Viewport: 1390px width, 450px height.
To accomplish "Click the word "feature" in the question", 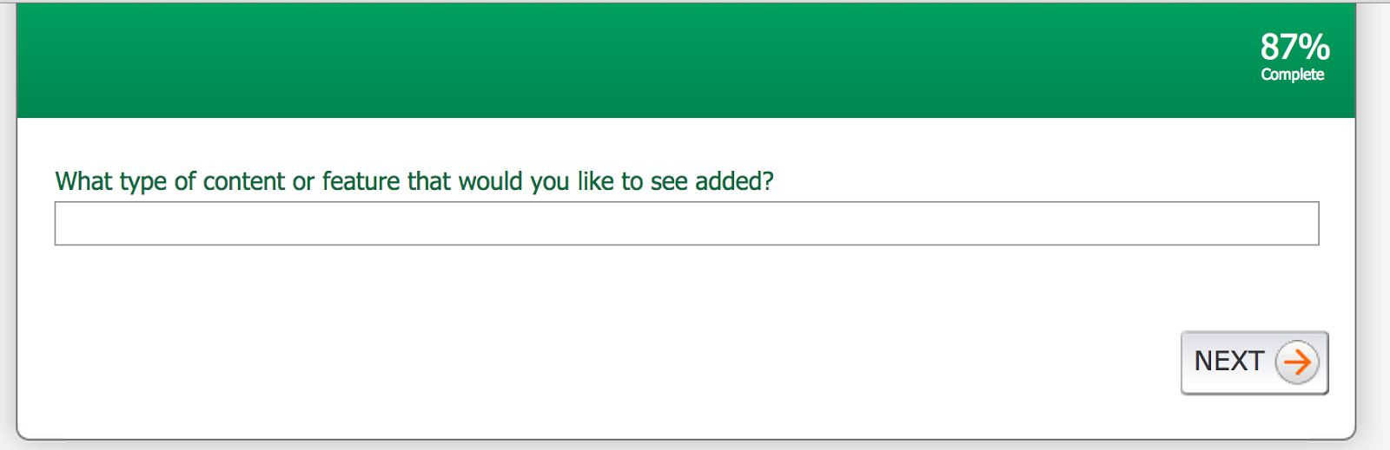I will pyautogui.click(x=361, y=181).
